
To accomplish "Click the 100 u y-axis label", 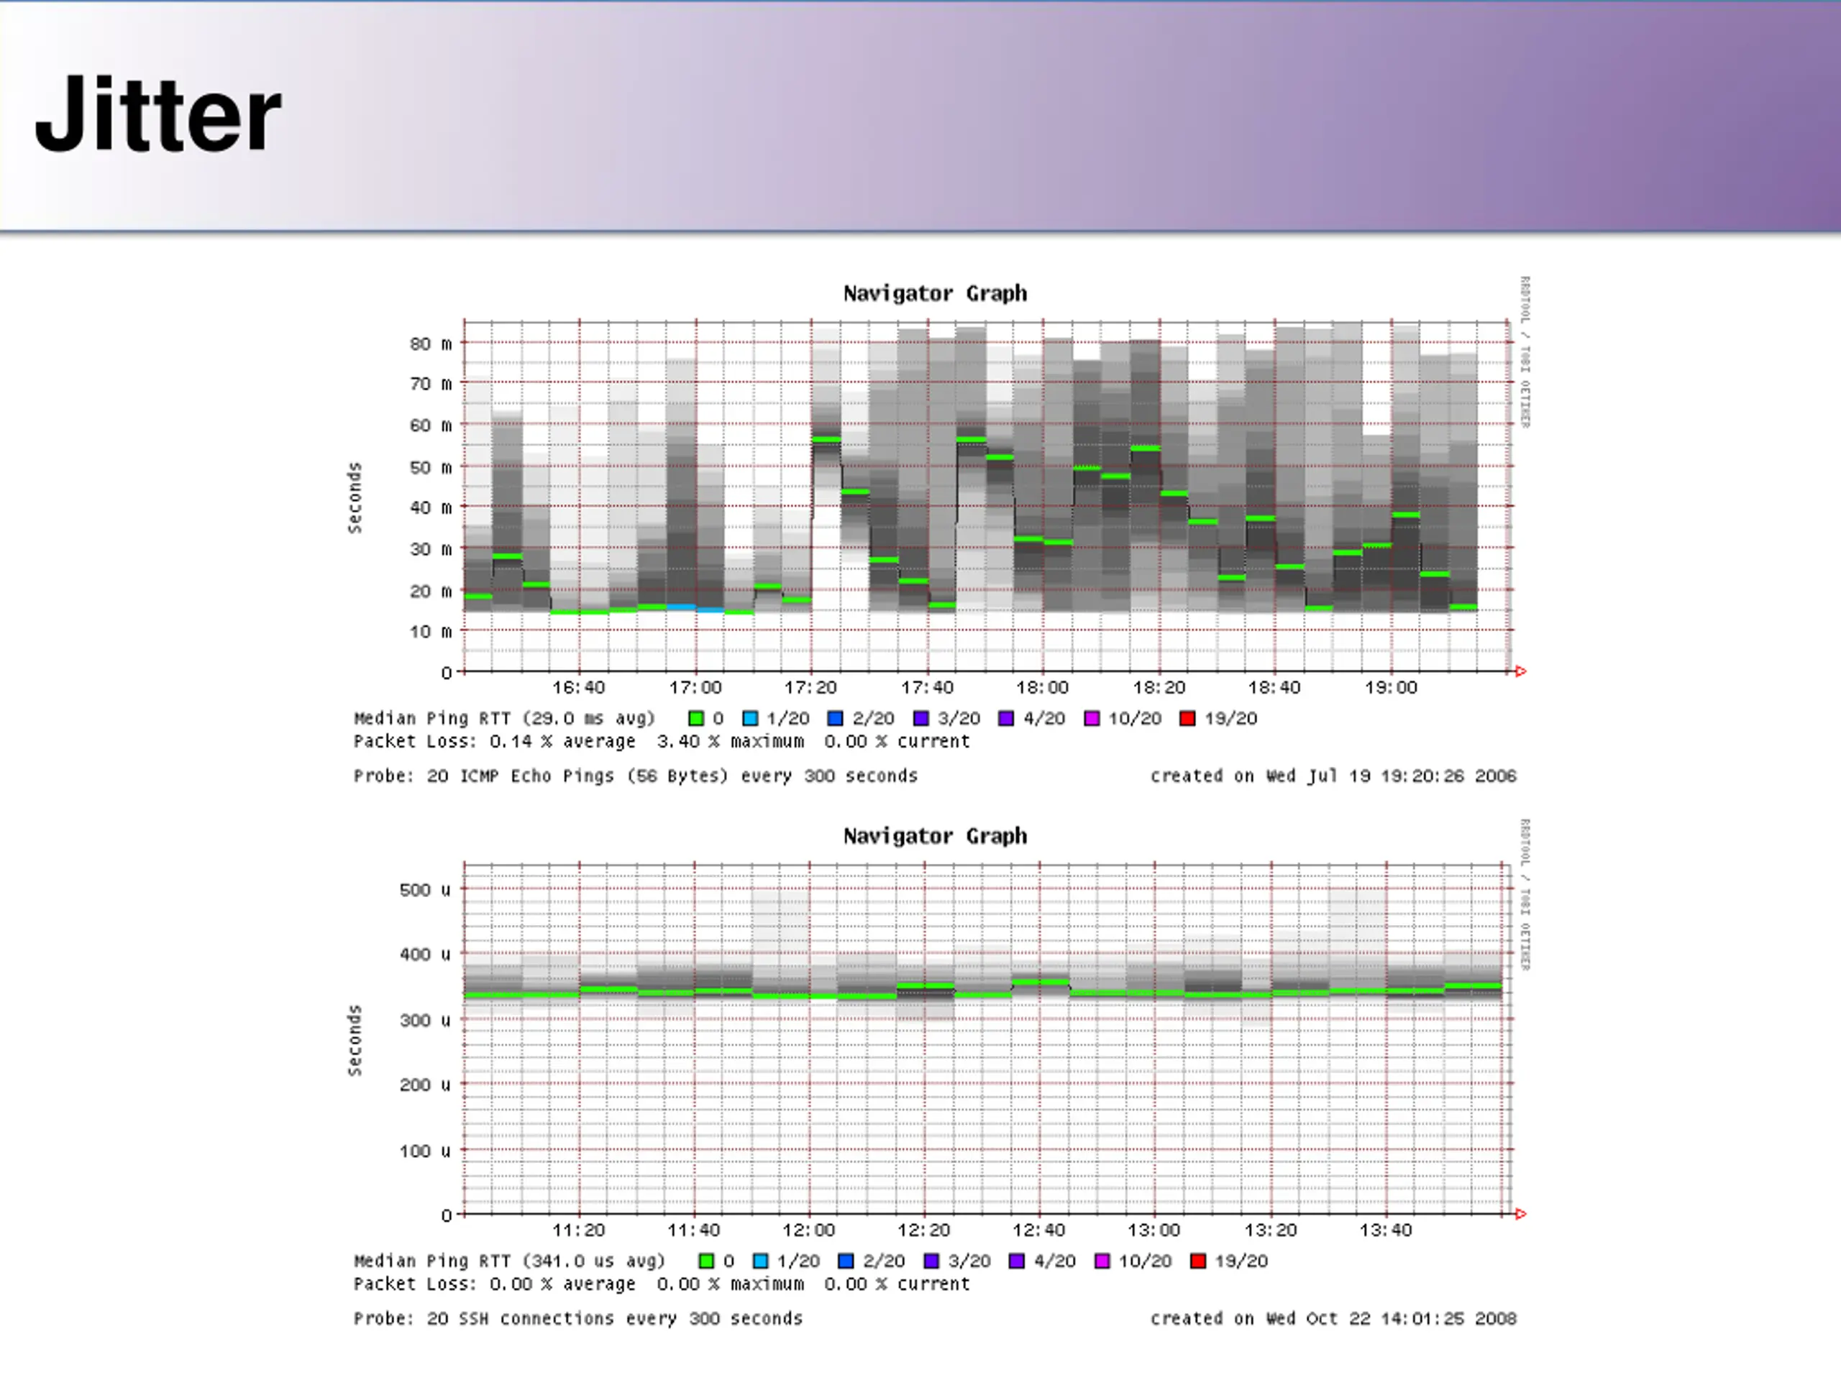I will tap(425, 1151).
